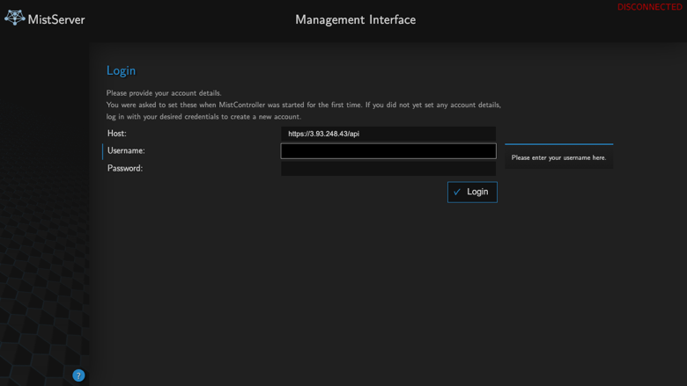Click the DISCONNECTED status text

point(649,7)
